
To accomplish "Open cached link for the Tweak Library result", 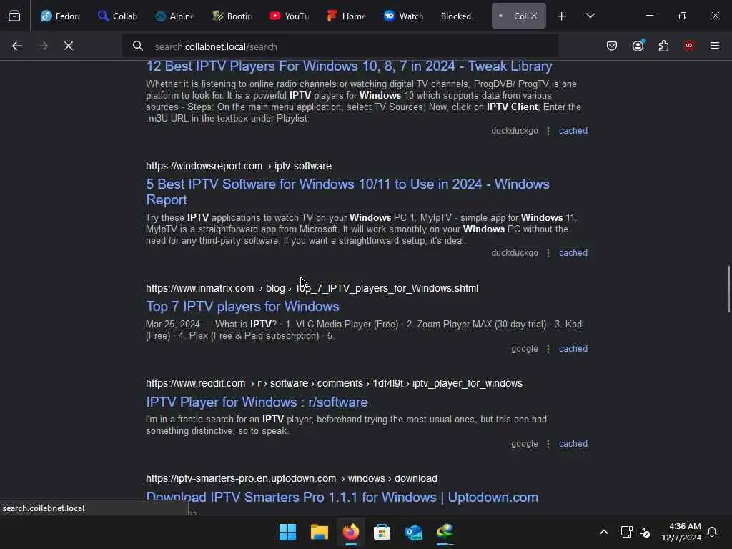I will tap(573, 131).
